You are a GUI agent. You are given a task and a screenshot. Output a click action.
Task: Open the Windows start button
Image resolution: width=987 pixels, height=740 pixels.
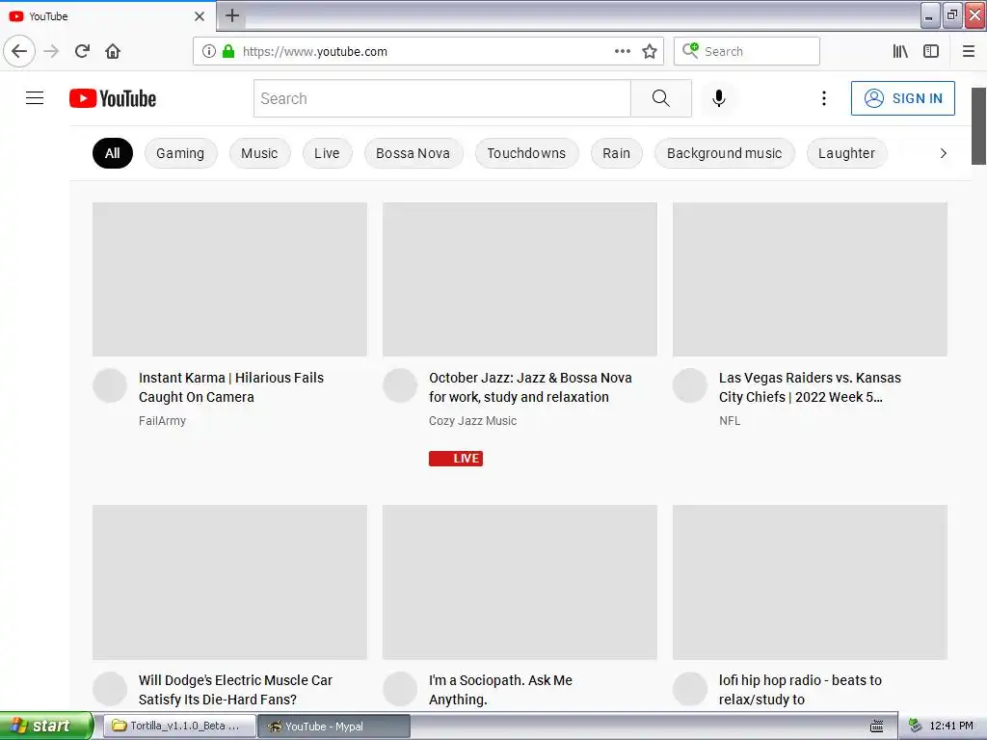46,727
